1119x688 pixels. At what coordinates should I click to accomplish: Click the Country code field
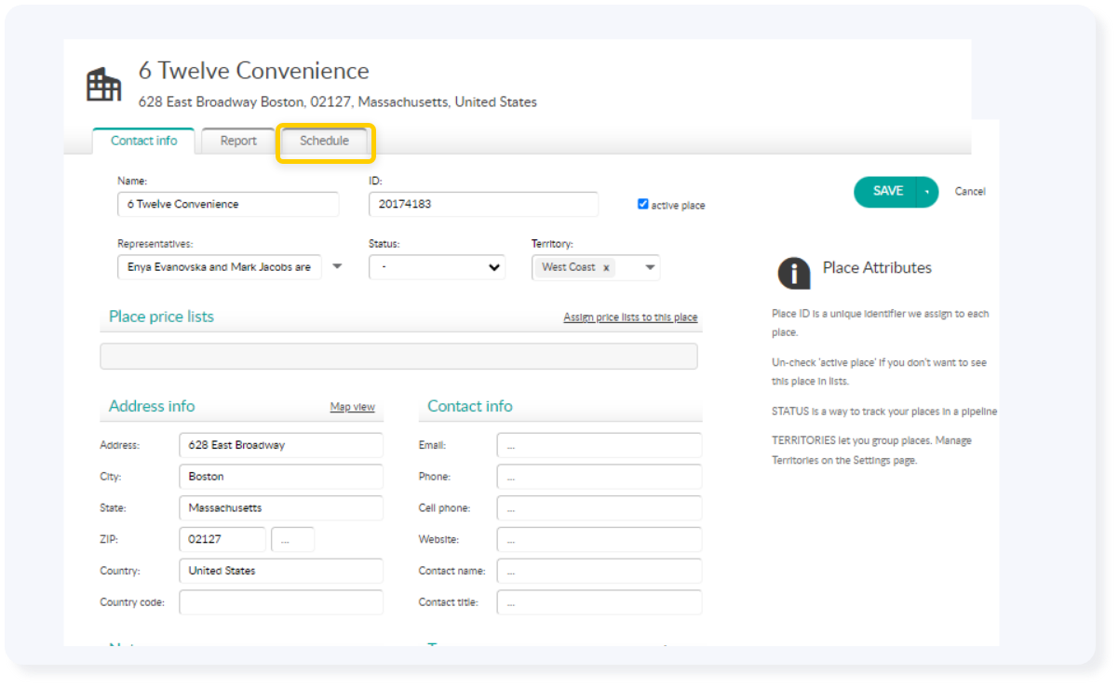click(x=281, y=602)
